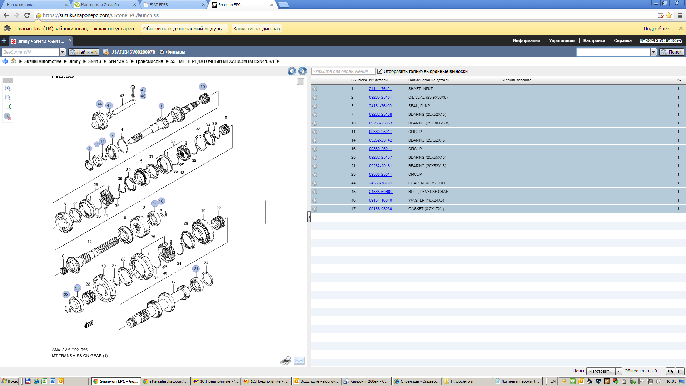Fit the diagram to the window
686x386 pixels.
[x=8, y=107]
